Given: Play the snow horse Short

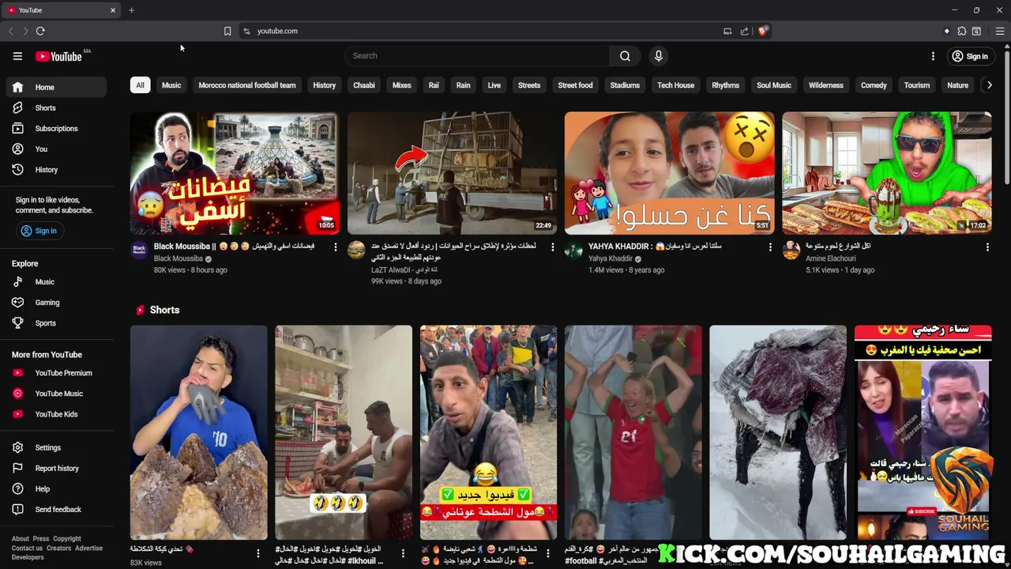Looking at the screenshot, I should click(x=778, y=432).
